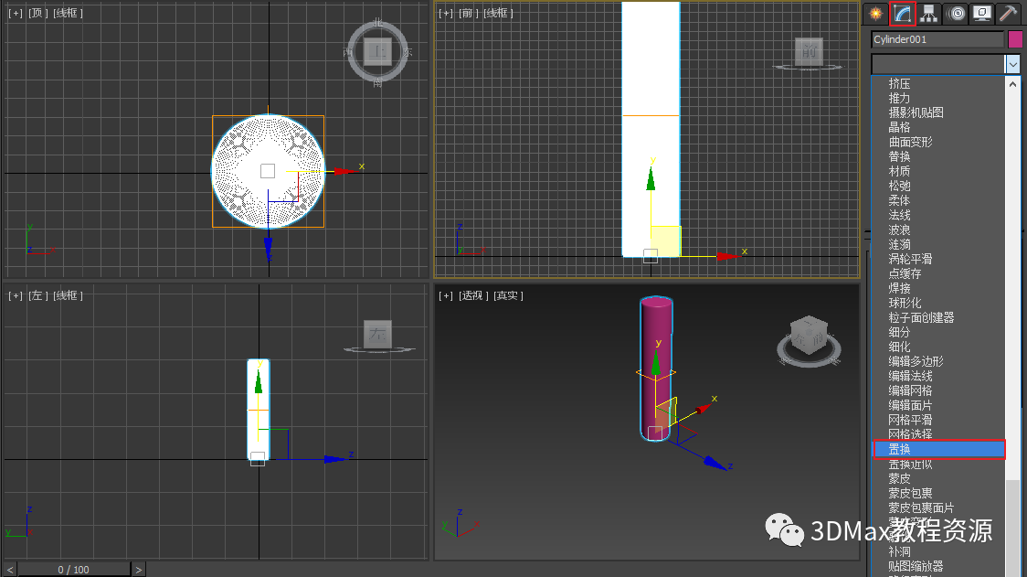Click the Cylinder001 object name field

point(937,39)
